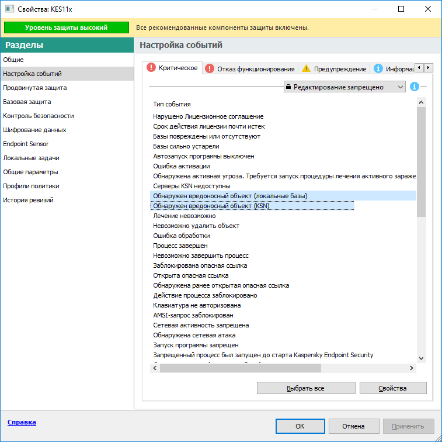Image resolution: width=442 pixels, height=442 pixels.
Task: Click the up arrow of the vertical scrollbar
Action: [x=421, y=102]
